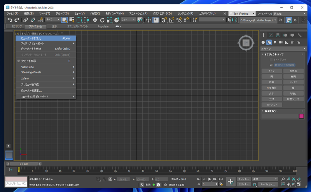The height and width of the screenshot is (192, 311).
Task: Open the ビュー reference coordinate dropdown
Action: (128, 19)
